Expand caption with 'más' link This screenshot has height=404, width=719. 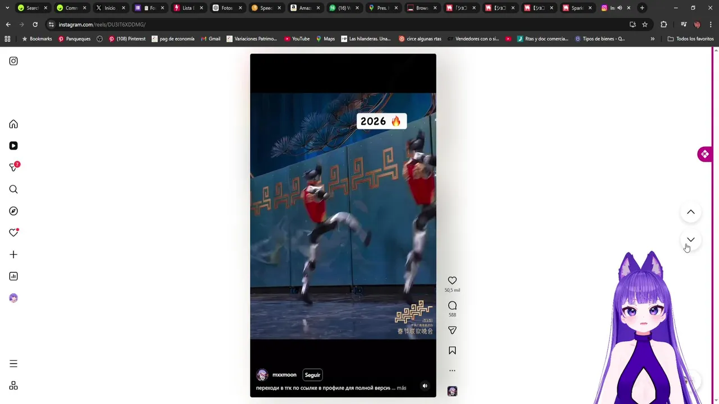click(x=401, y=388)
